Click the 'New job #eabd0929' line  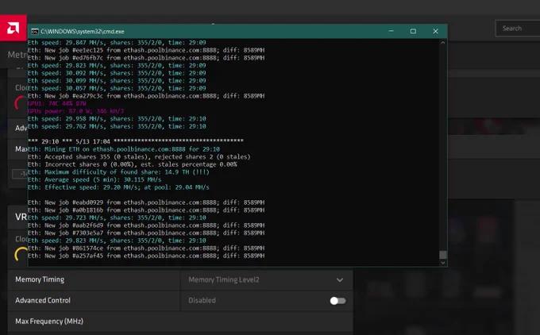(x=145, y=202)
